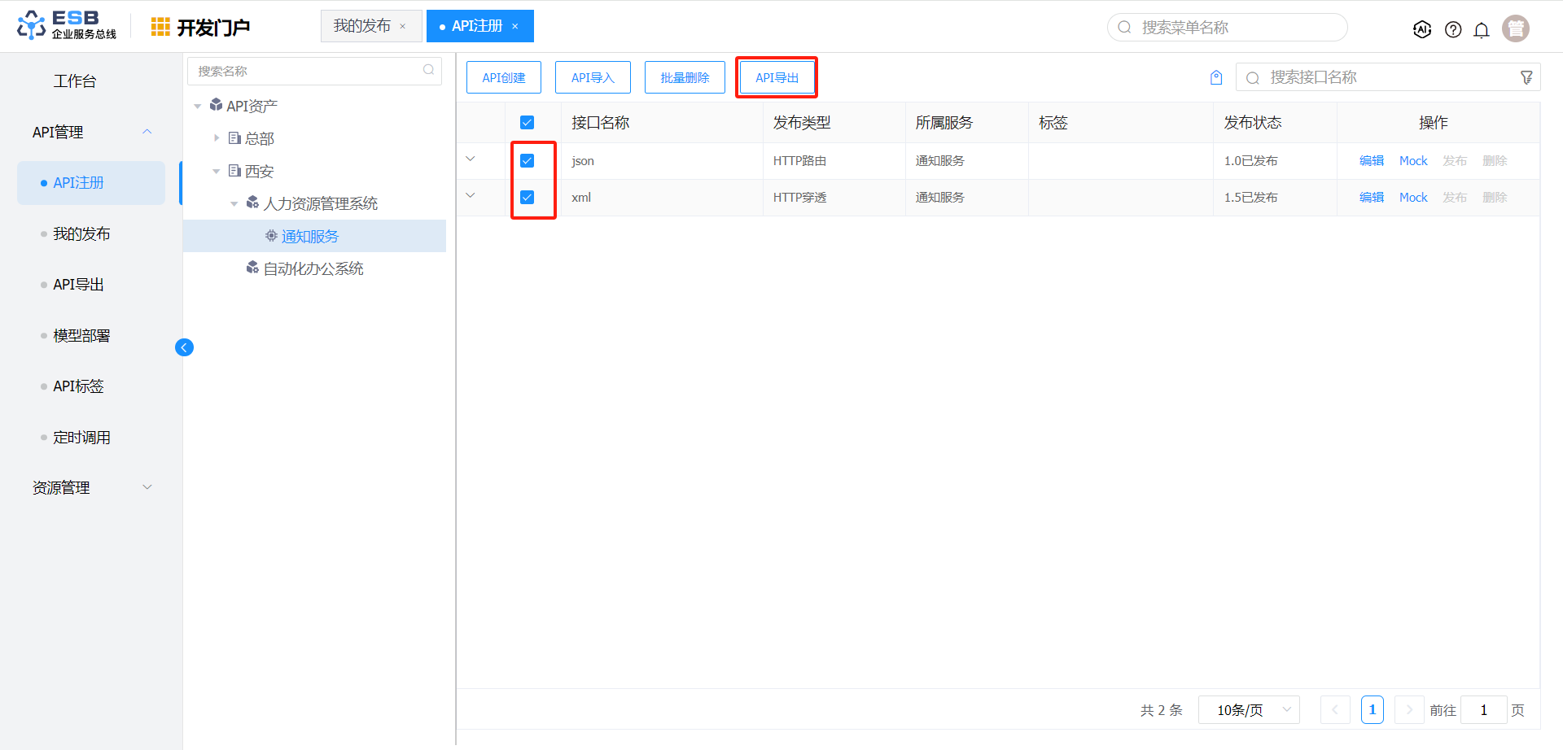Uncheck the xml row checkbox

527,198
